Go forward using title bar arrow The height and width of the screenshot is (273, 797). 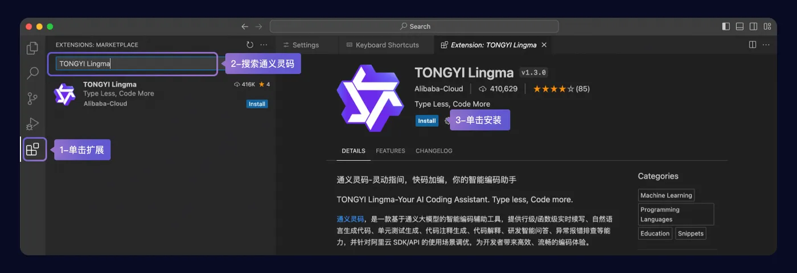259,26
